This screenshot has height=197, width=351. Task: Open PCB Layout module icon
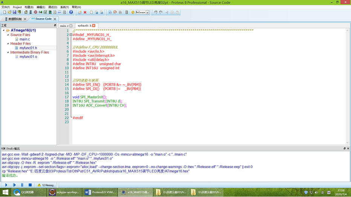(x=35, y=12)
